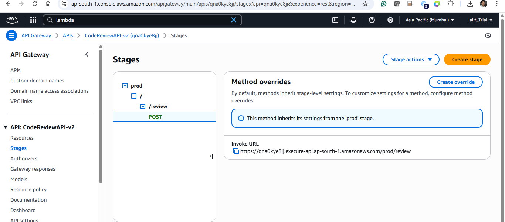Collapse the prod stage tree node
505x222 pixels.
tap(125, 86)
